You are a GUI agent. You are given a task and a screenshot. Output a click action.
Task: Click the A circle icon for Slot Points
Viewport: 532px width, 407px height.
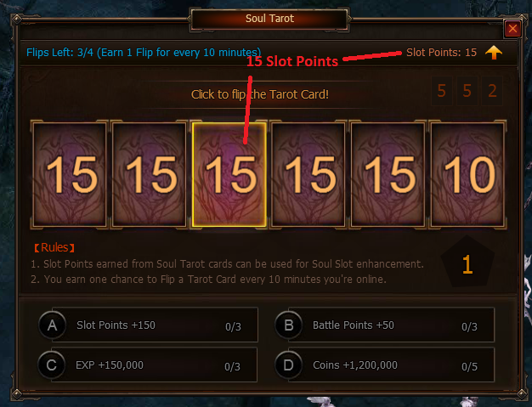pos(52,325)
